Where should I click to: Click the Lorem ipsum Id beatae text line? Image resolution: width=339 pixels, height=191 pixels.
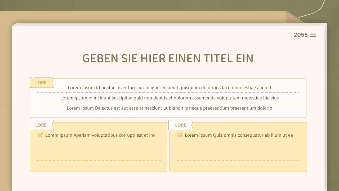[169, 88]
